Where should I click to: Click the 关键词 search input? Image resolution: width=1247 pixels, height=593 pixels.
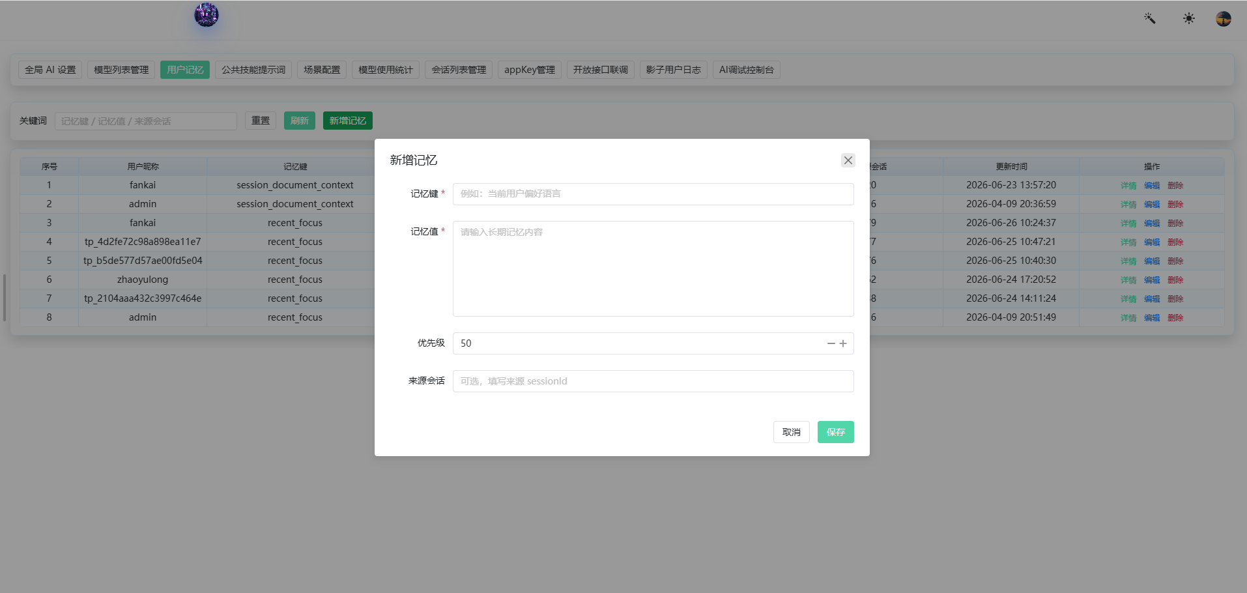click(146, 121)
